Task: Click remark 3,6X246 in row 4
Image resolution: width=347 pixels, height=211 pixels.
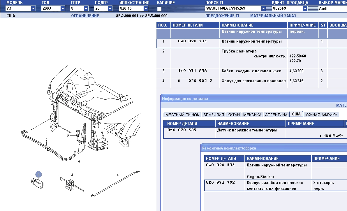Action: (296, 81)
